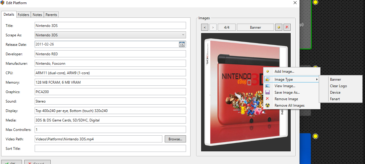Click the Graphics field showing PICA200

tap(110, 92)
